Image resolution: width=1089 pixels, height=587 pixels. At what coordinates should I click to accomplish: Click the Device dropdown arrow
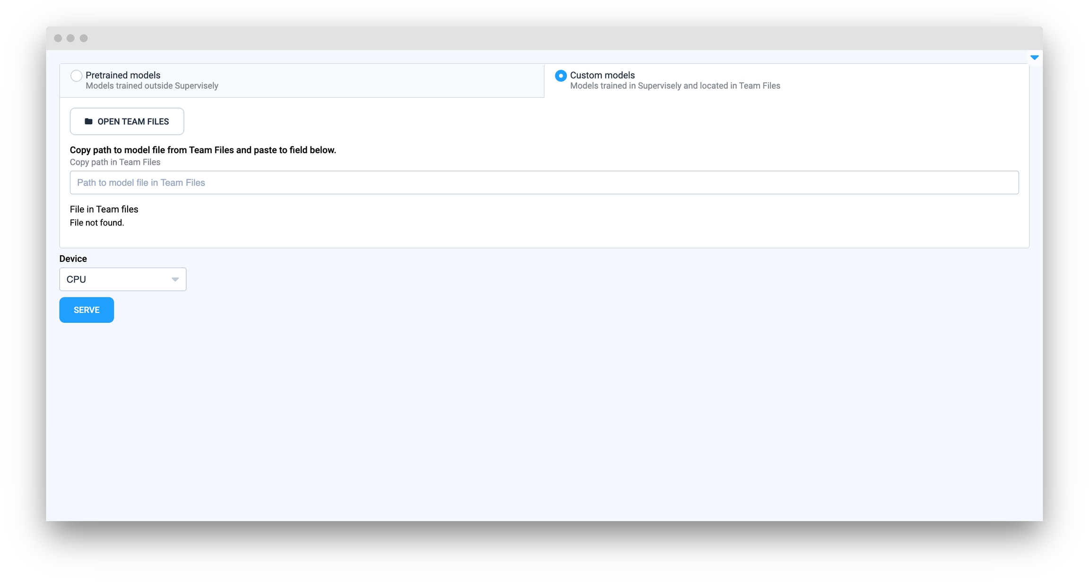[175, 279]
